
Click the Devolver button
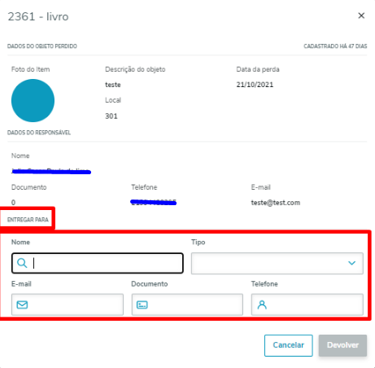pyautogui.click(x=342, y=345)
